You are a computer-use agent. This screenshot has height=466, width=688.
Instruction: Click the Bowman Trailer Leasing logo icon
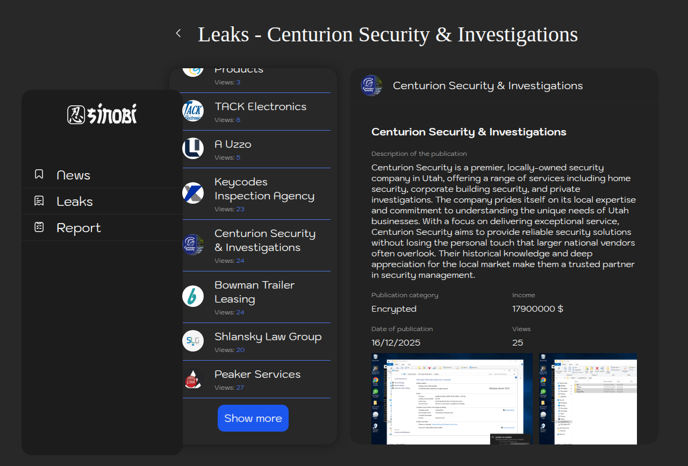(x=193, y=296)
